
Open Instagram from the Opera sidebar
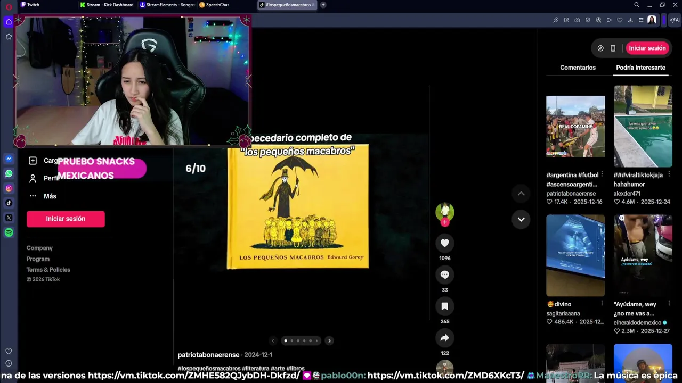(9, 188)
